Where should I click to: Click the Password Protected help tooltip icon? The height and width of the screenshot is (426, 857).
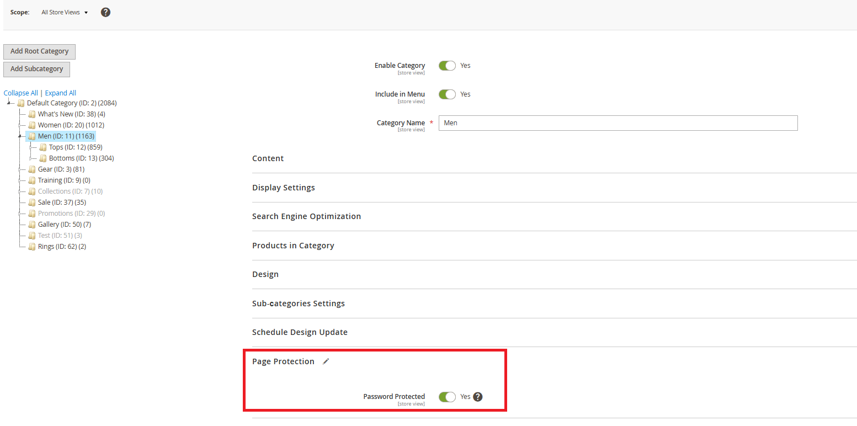tap(478, 397)
